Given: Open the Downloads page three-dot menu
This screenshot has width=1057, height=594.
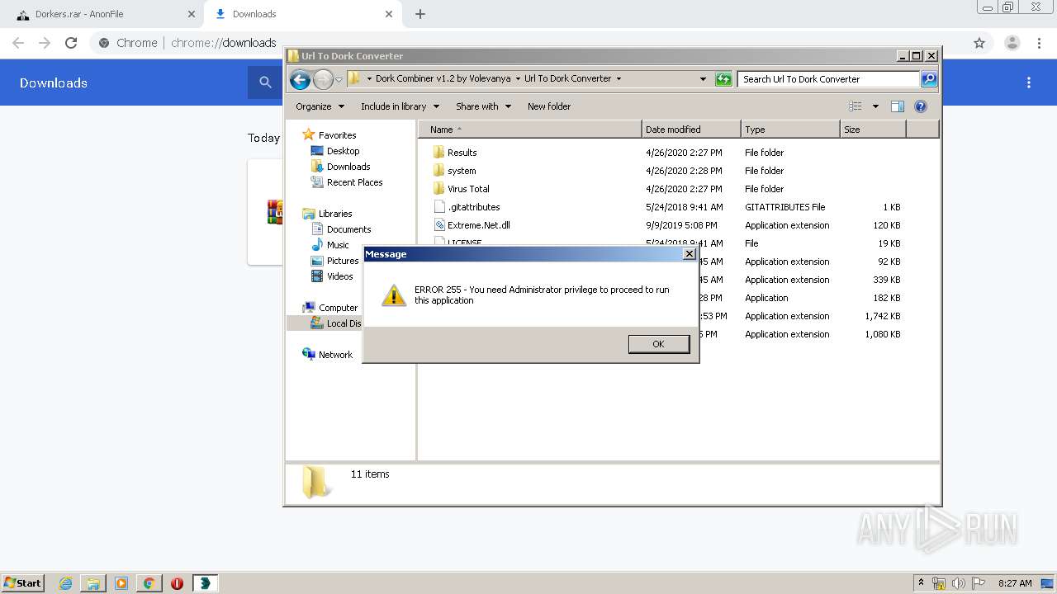Looking at the screenshot, I should [x=1029, y=82].
